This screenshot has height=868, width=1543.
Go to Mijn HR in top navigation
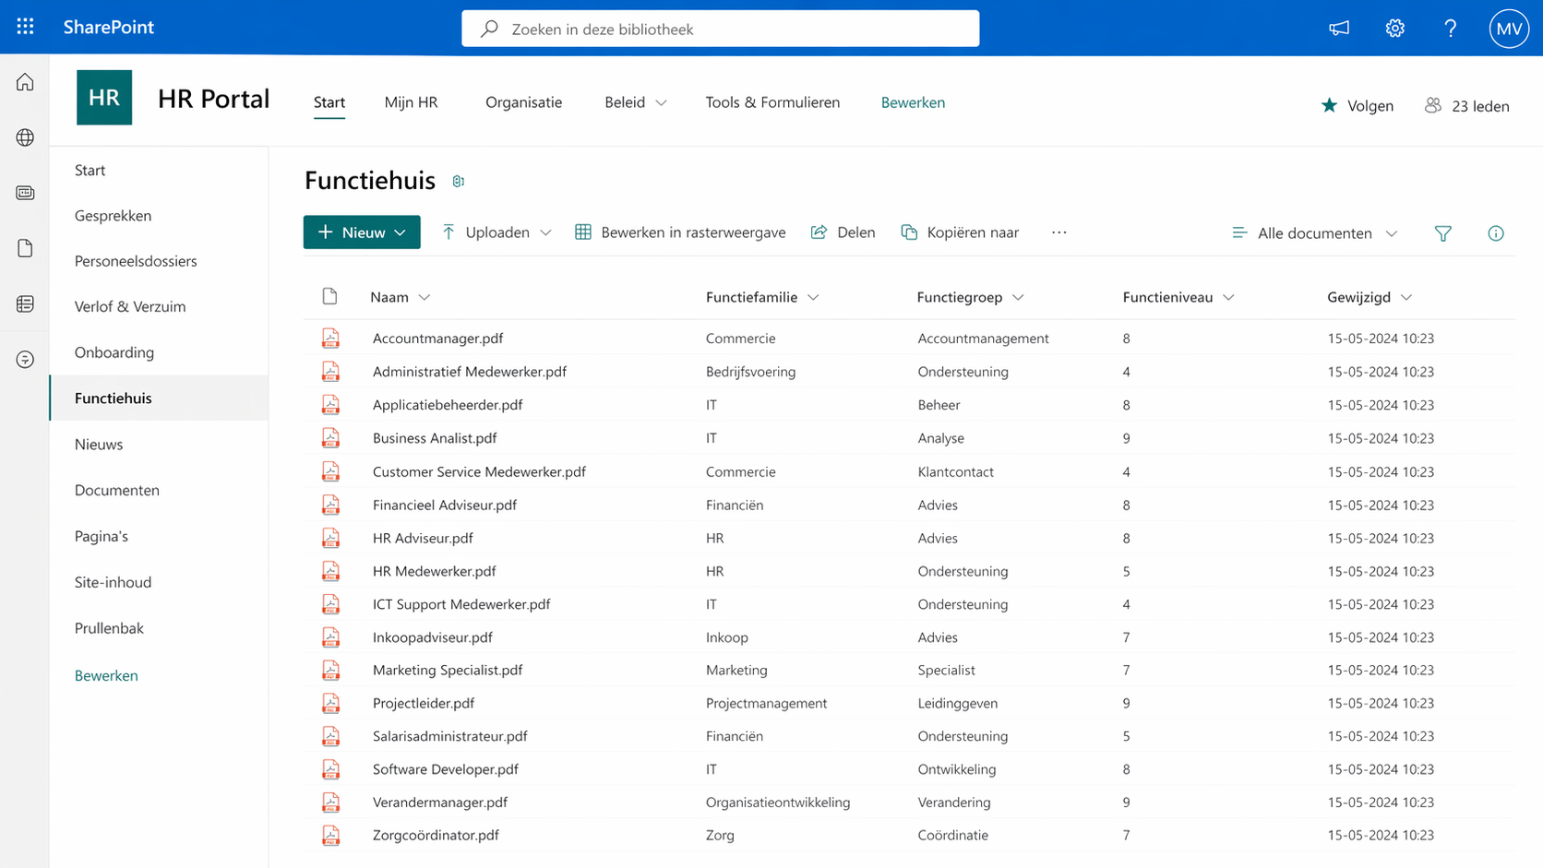point(411,102)
